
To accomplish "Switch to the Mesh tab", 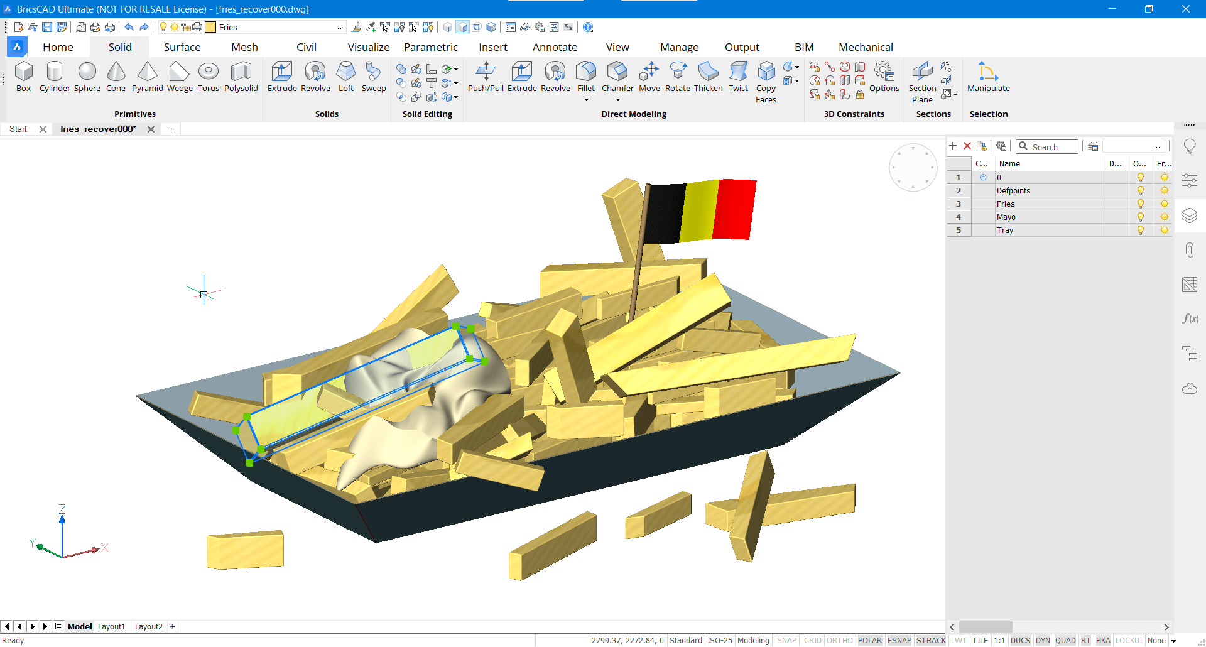I will click(244, 47).
